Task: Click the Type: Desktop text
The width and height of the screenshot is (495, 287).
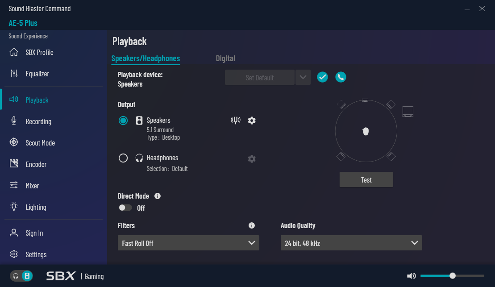Action: [163, 137]
